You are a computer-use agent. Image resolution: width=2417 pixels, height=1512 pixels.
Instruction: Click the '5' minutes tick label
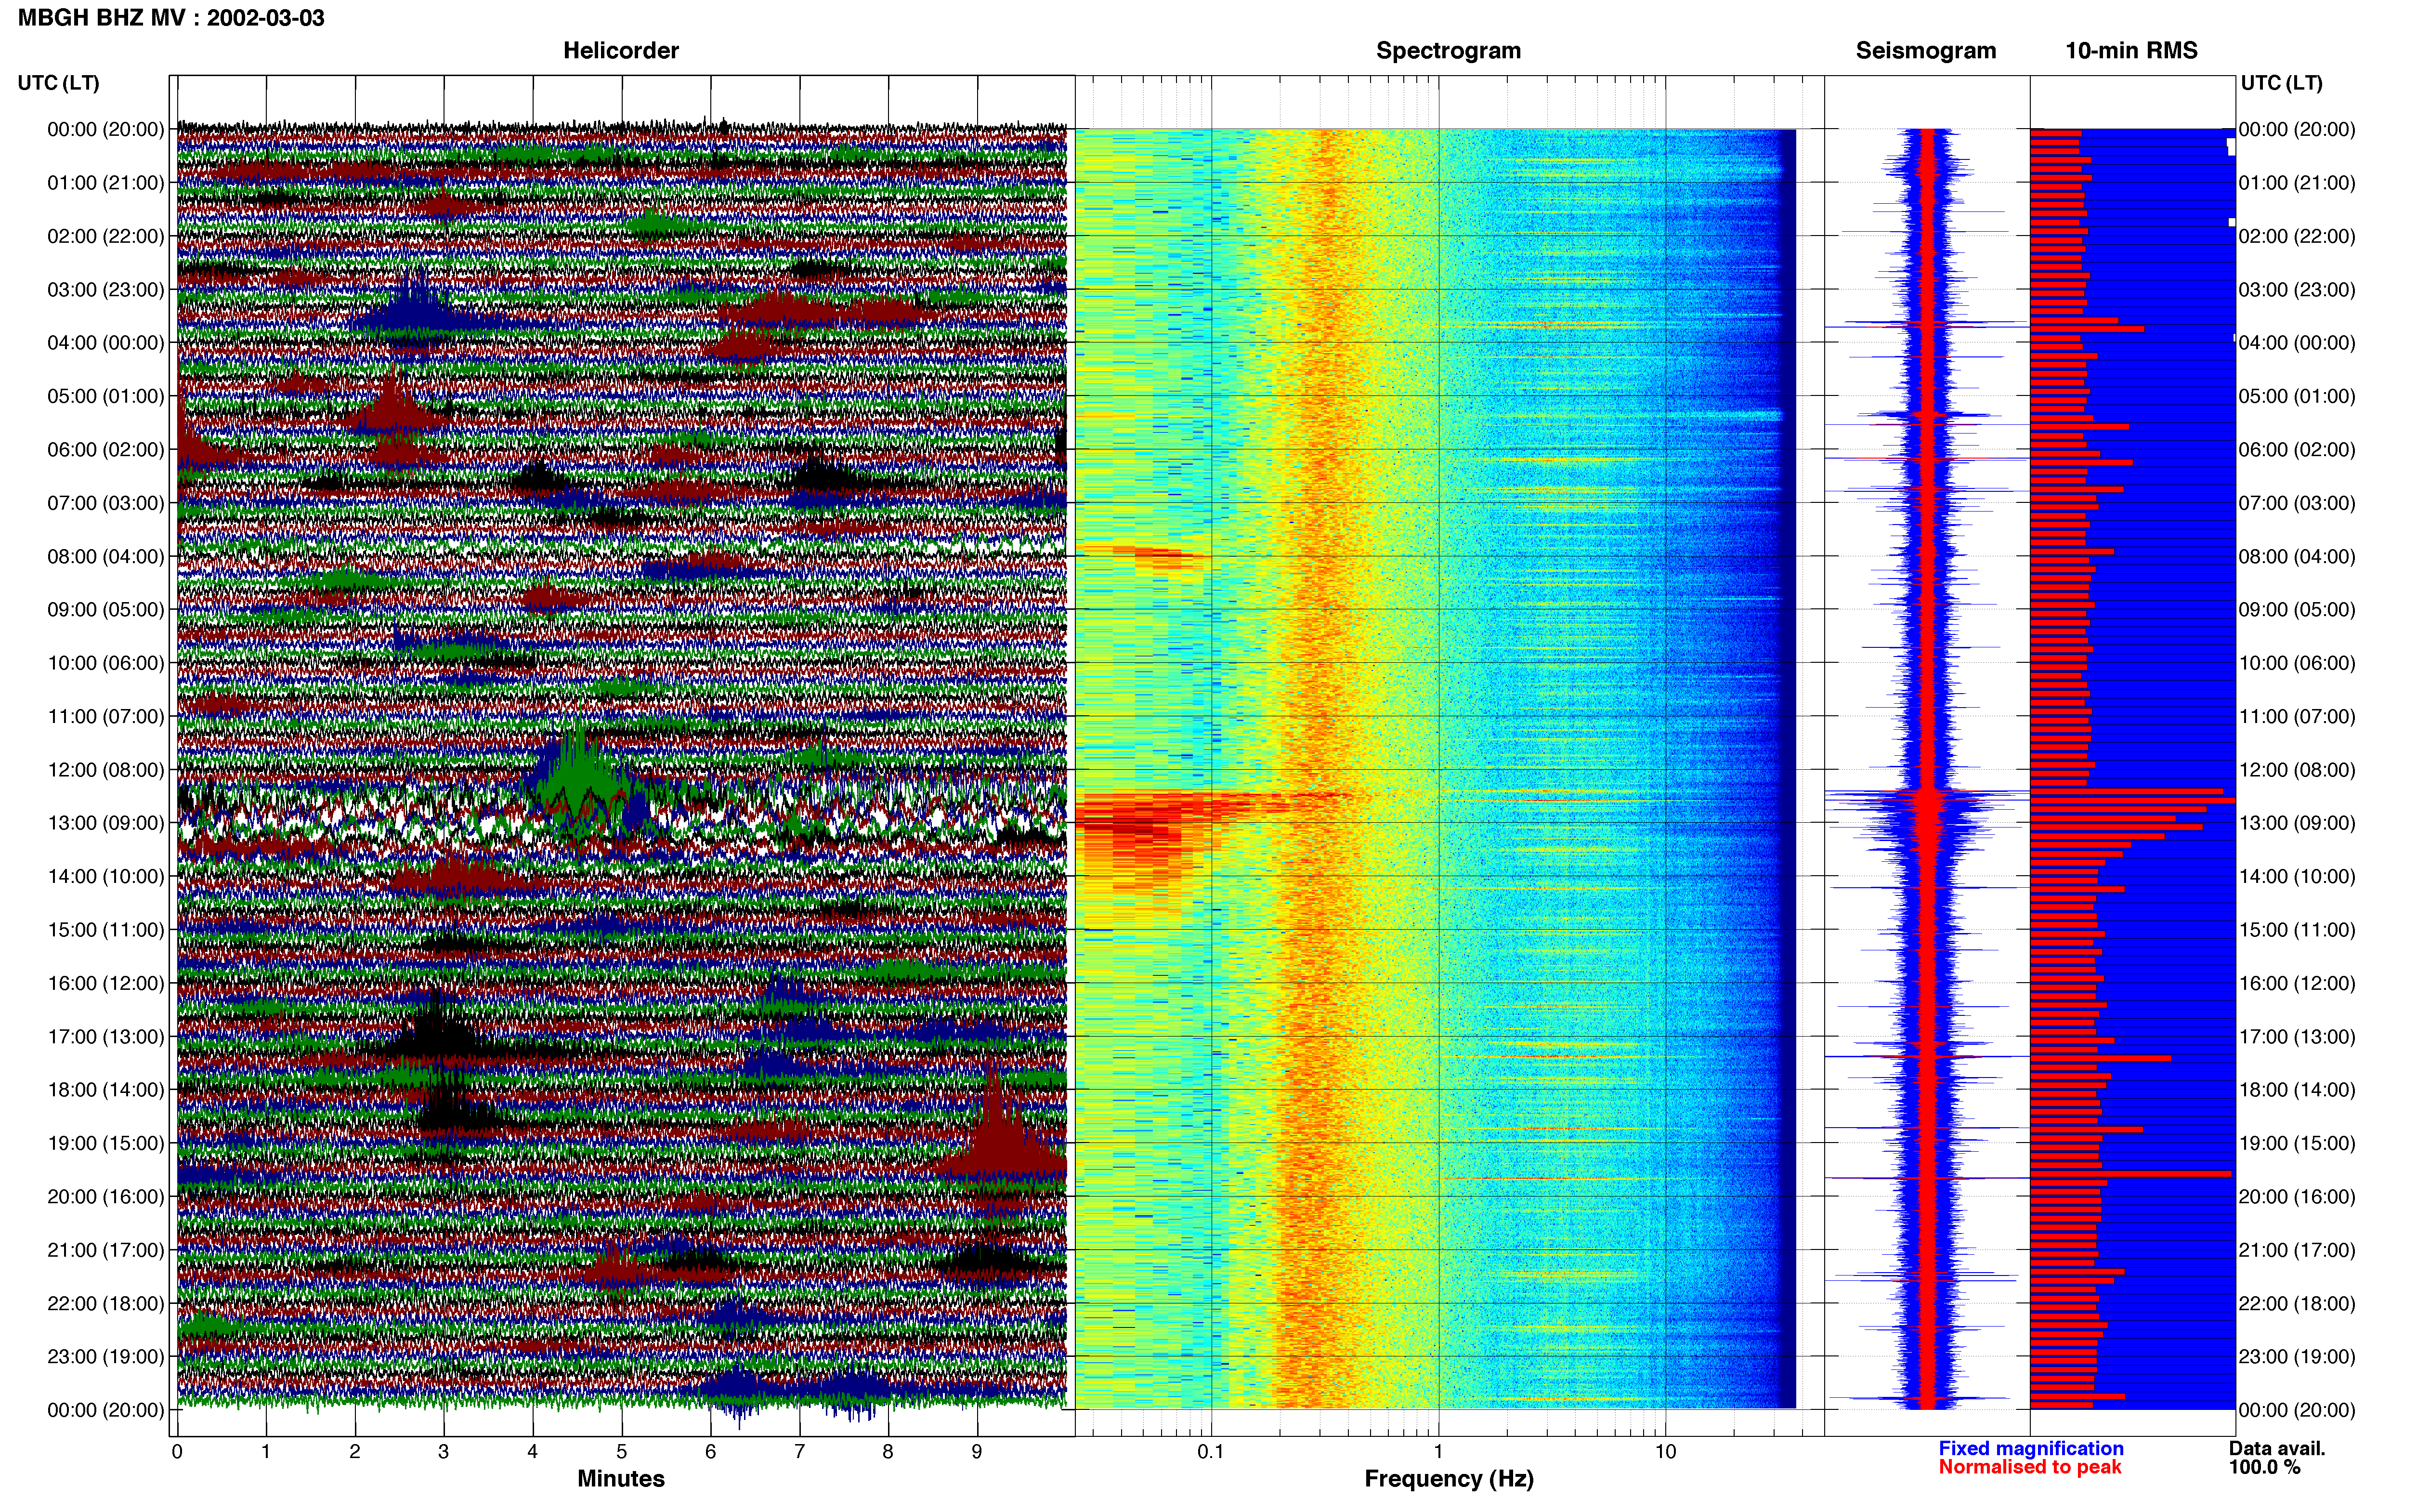[x=622, y=1452]
